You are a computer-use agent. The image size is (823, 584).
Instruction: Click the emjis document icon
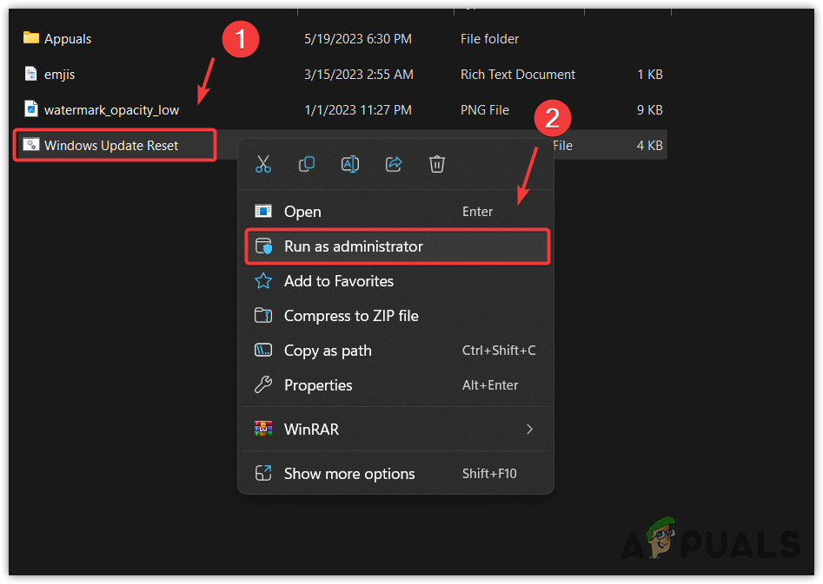pos(31,74)
